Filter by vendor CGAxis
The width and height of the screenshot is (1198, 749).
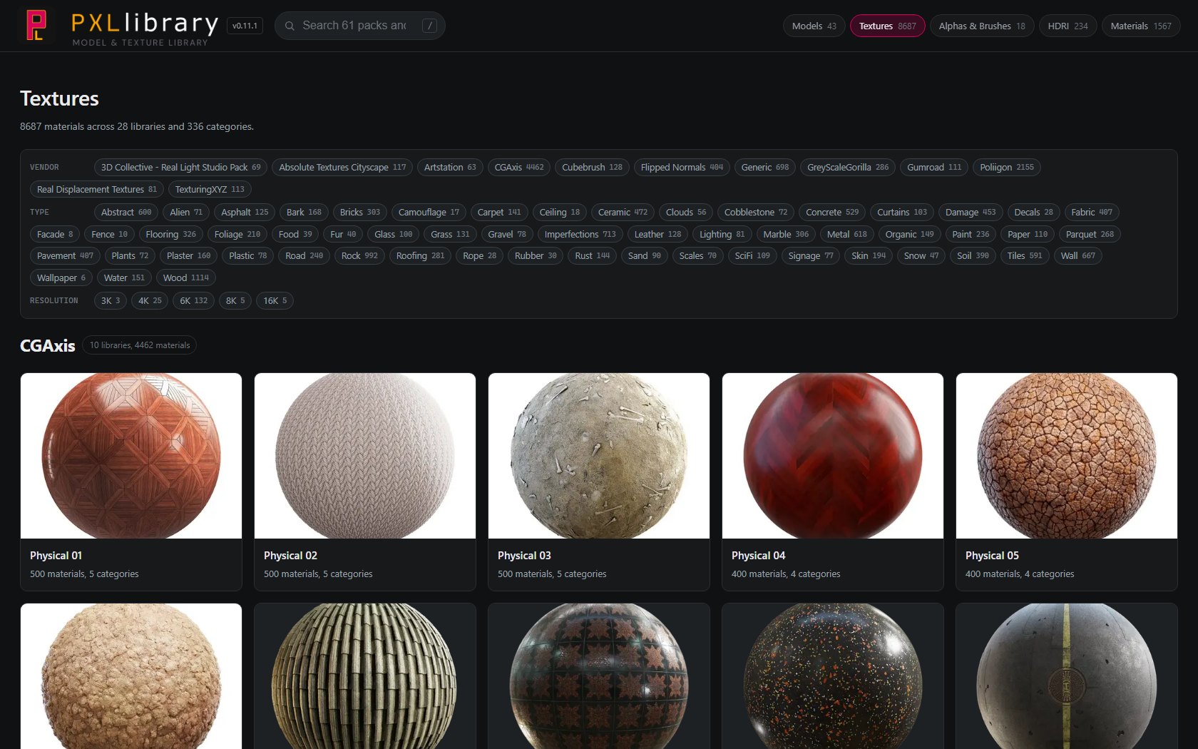point(519,168)
